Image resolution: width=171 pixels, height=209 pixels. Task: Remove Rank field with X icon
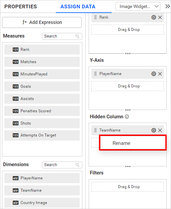point(160,17)
